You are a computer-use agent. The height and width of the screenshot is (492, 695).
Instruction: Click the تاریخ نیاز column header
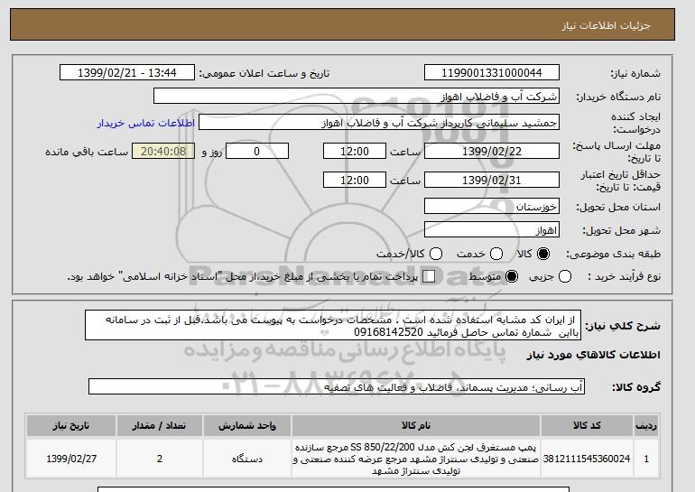(71, 425)
